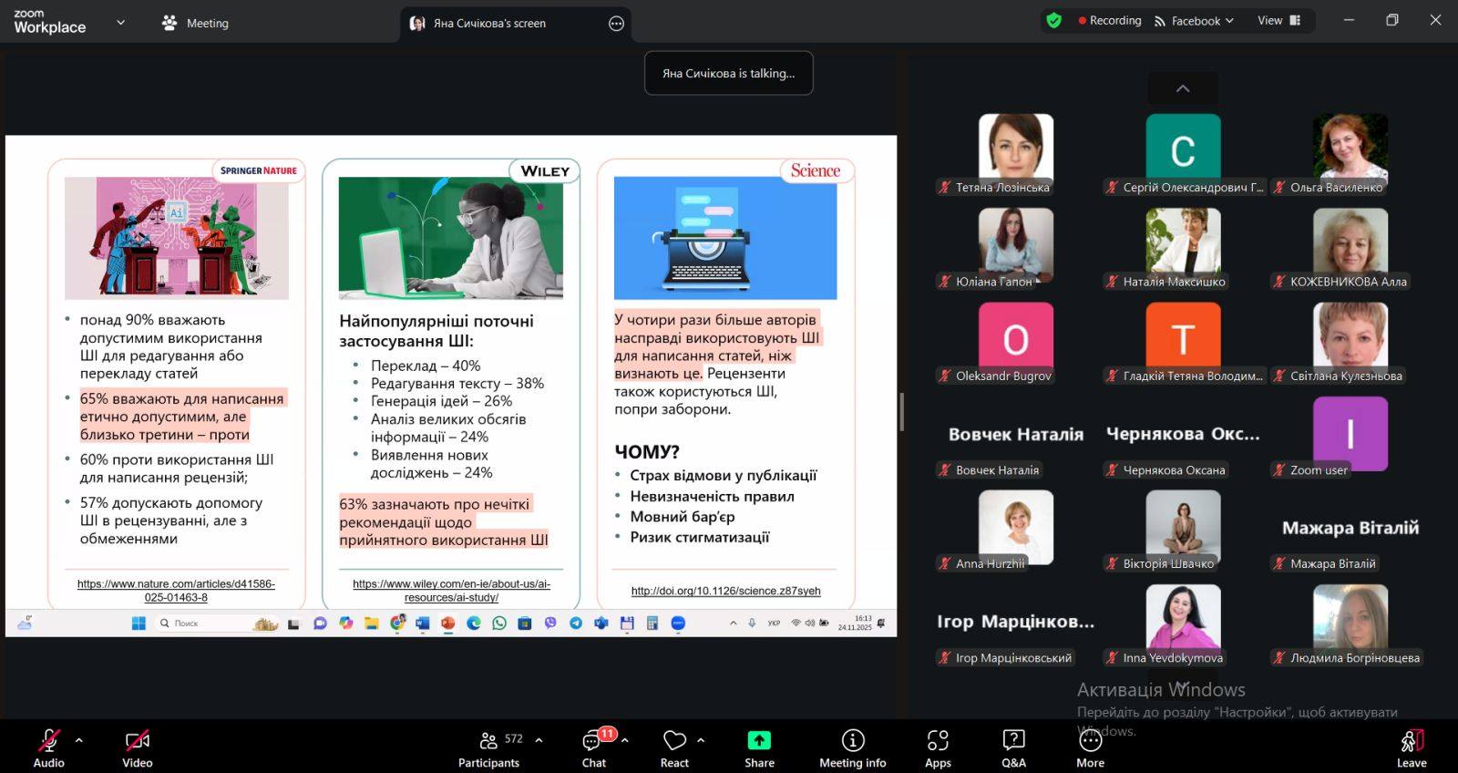Turn on camera with Video button
This screenshot has height=773, width=1458.
tap(138, 747)
